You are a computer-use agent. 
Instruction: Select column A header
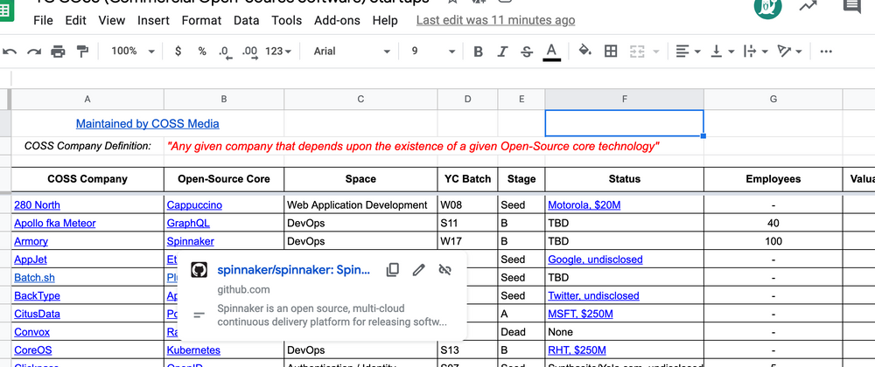click(x=87, y=99)
